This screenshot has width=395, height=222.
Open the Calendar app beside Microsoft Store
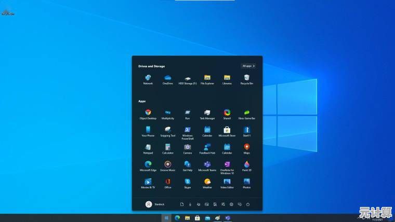coord(207,132)
